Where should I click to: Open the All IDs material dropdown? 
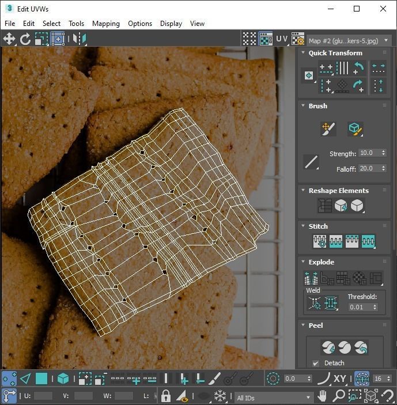coord(274,398)
